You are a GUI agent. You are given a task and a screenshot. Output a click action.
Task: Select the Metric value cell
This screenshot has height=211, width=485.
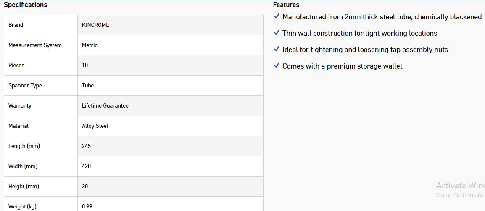tap(171, 45)
